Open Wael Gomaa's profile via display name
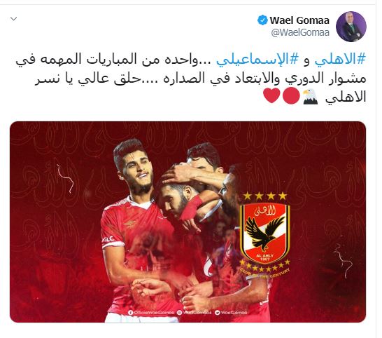382x338 pixels. point(299,20)
